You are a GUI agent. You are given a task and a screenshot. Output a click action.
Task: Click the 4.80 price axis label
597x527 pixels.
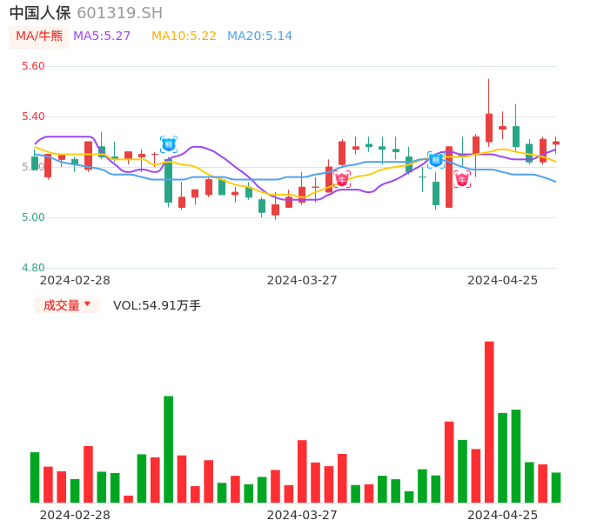pyautogui.click(x=33, y=268)
